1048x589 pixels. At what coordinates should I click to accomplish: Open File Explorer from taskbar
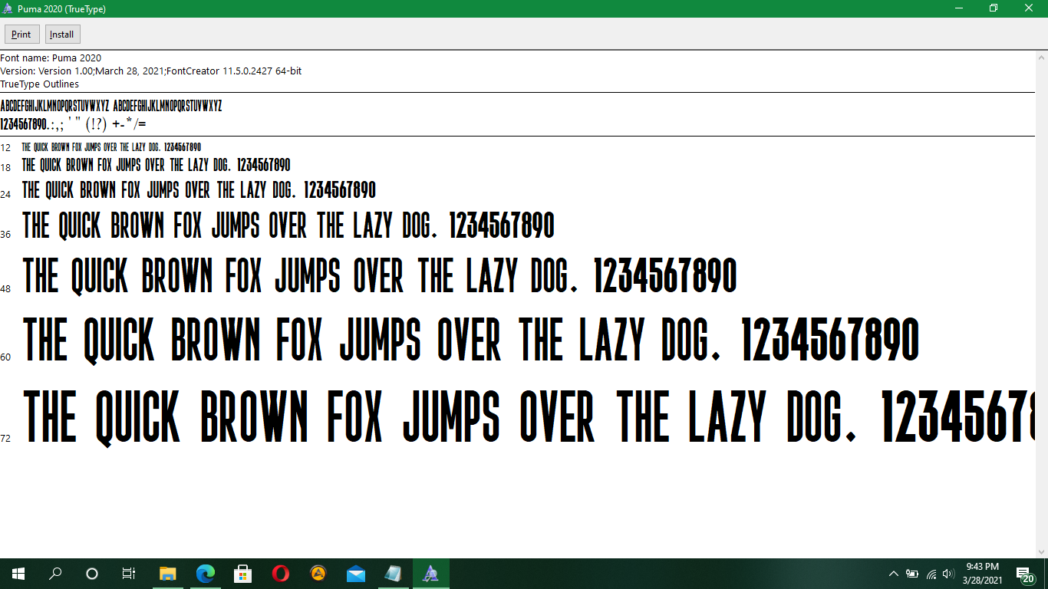tap(167, 574)
